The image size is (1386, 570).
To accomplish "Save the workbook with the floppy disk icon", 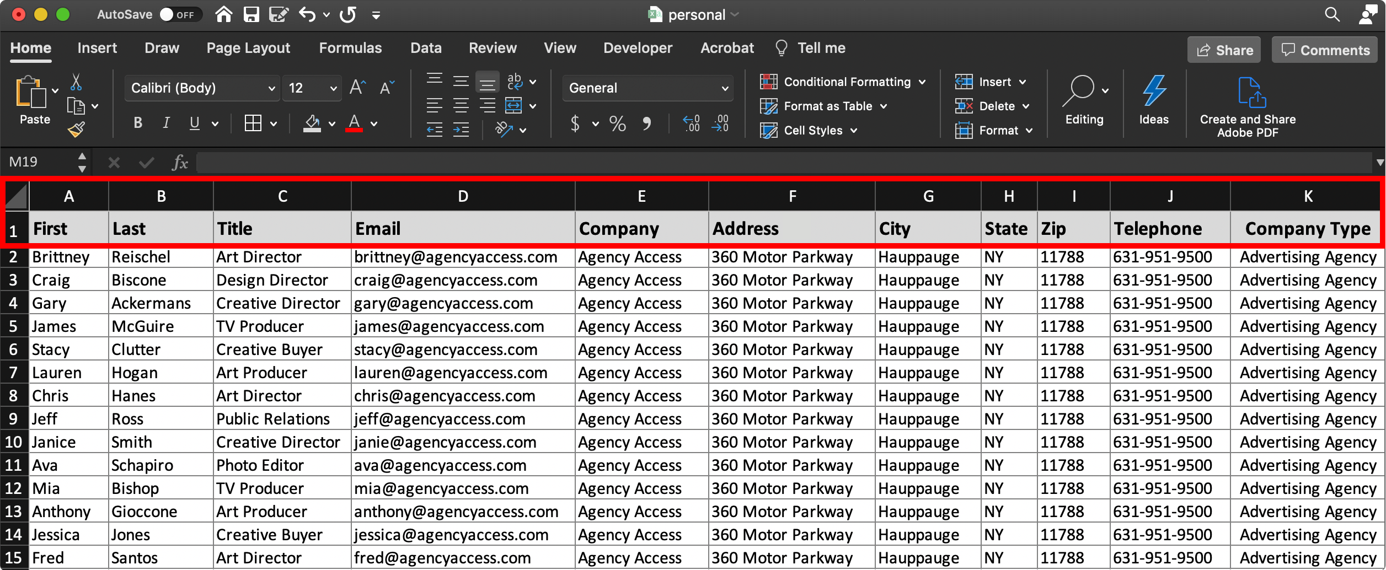I will 251,14.
